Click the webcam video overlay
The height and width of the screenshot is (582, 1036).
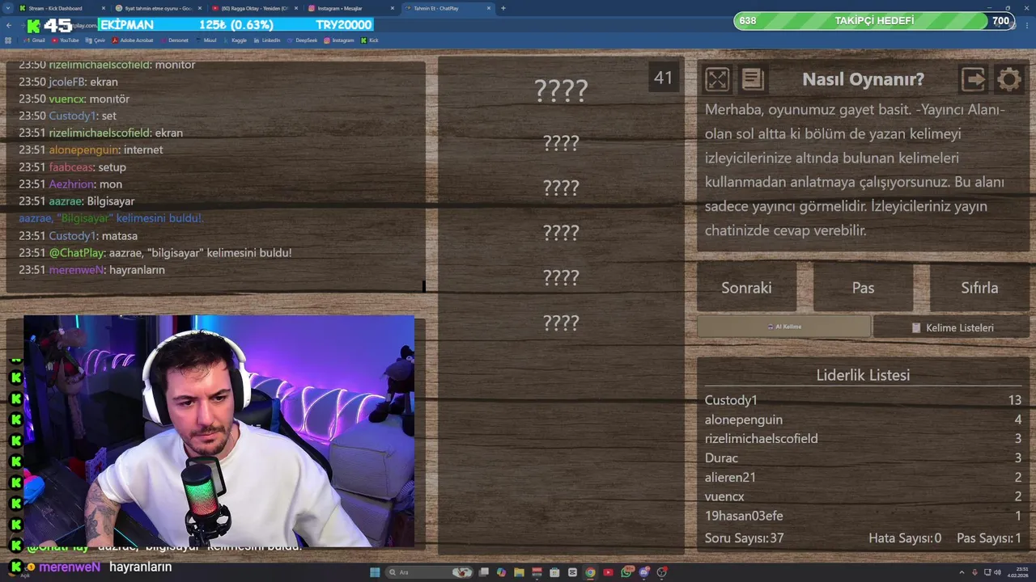(219, 431)
